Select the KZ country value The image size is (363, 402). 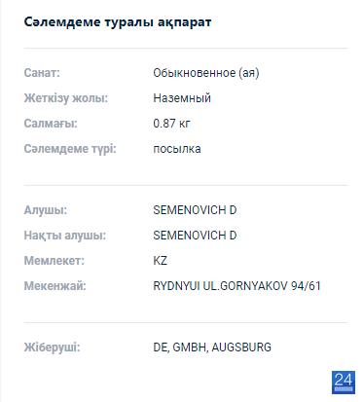point(161,261)
